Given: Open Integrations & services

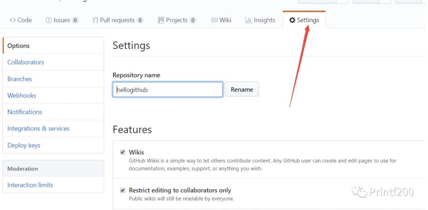Looking at the screenshot, I should (x=38, y=129).
